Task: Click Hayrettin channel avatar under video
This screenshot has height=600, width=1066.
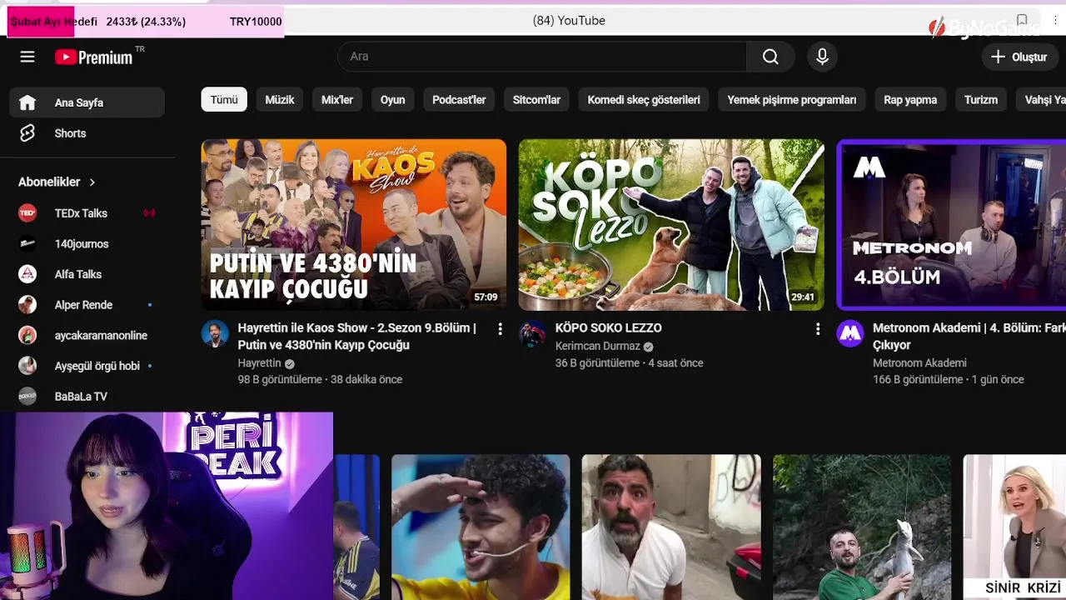Action: (x=215, y=334)
